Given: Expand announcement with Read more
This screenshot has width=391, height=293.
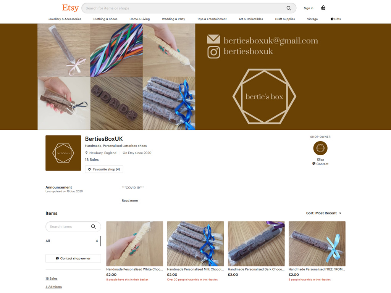Looking at the screenshot, I should [x=130, y=201].
